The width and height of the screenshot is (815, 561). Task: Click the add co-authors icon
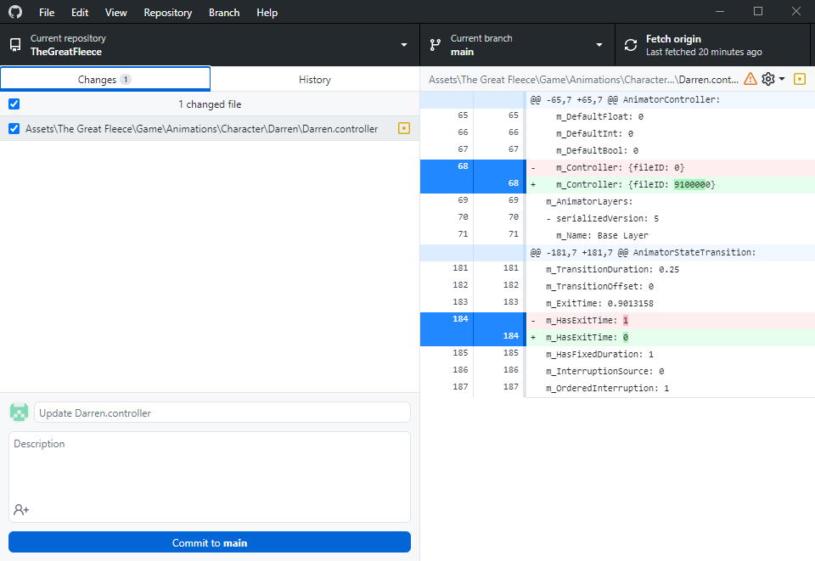tap(21, 509)
